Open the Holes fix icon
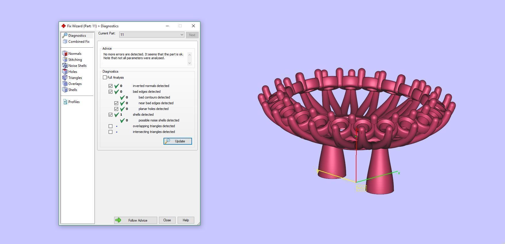The width and height of the screenshot is (505, 244). click(x=65, y=72)
